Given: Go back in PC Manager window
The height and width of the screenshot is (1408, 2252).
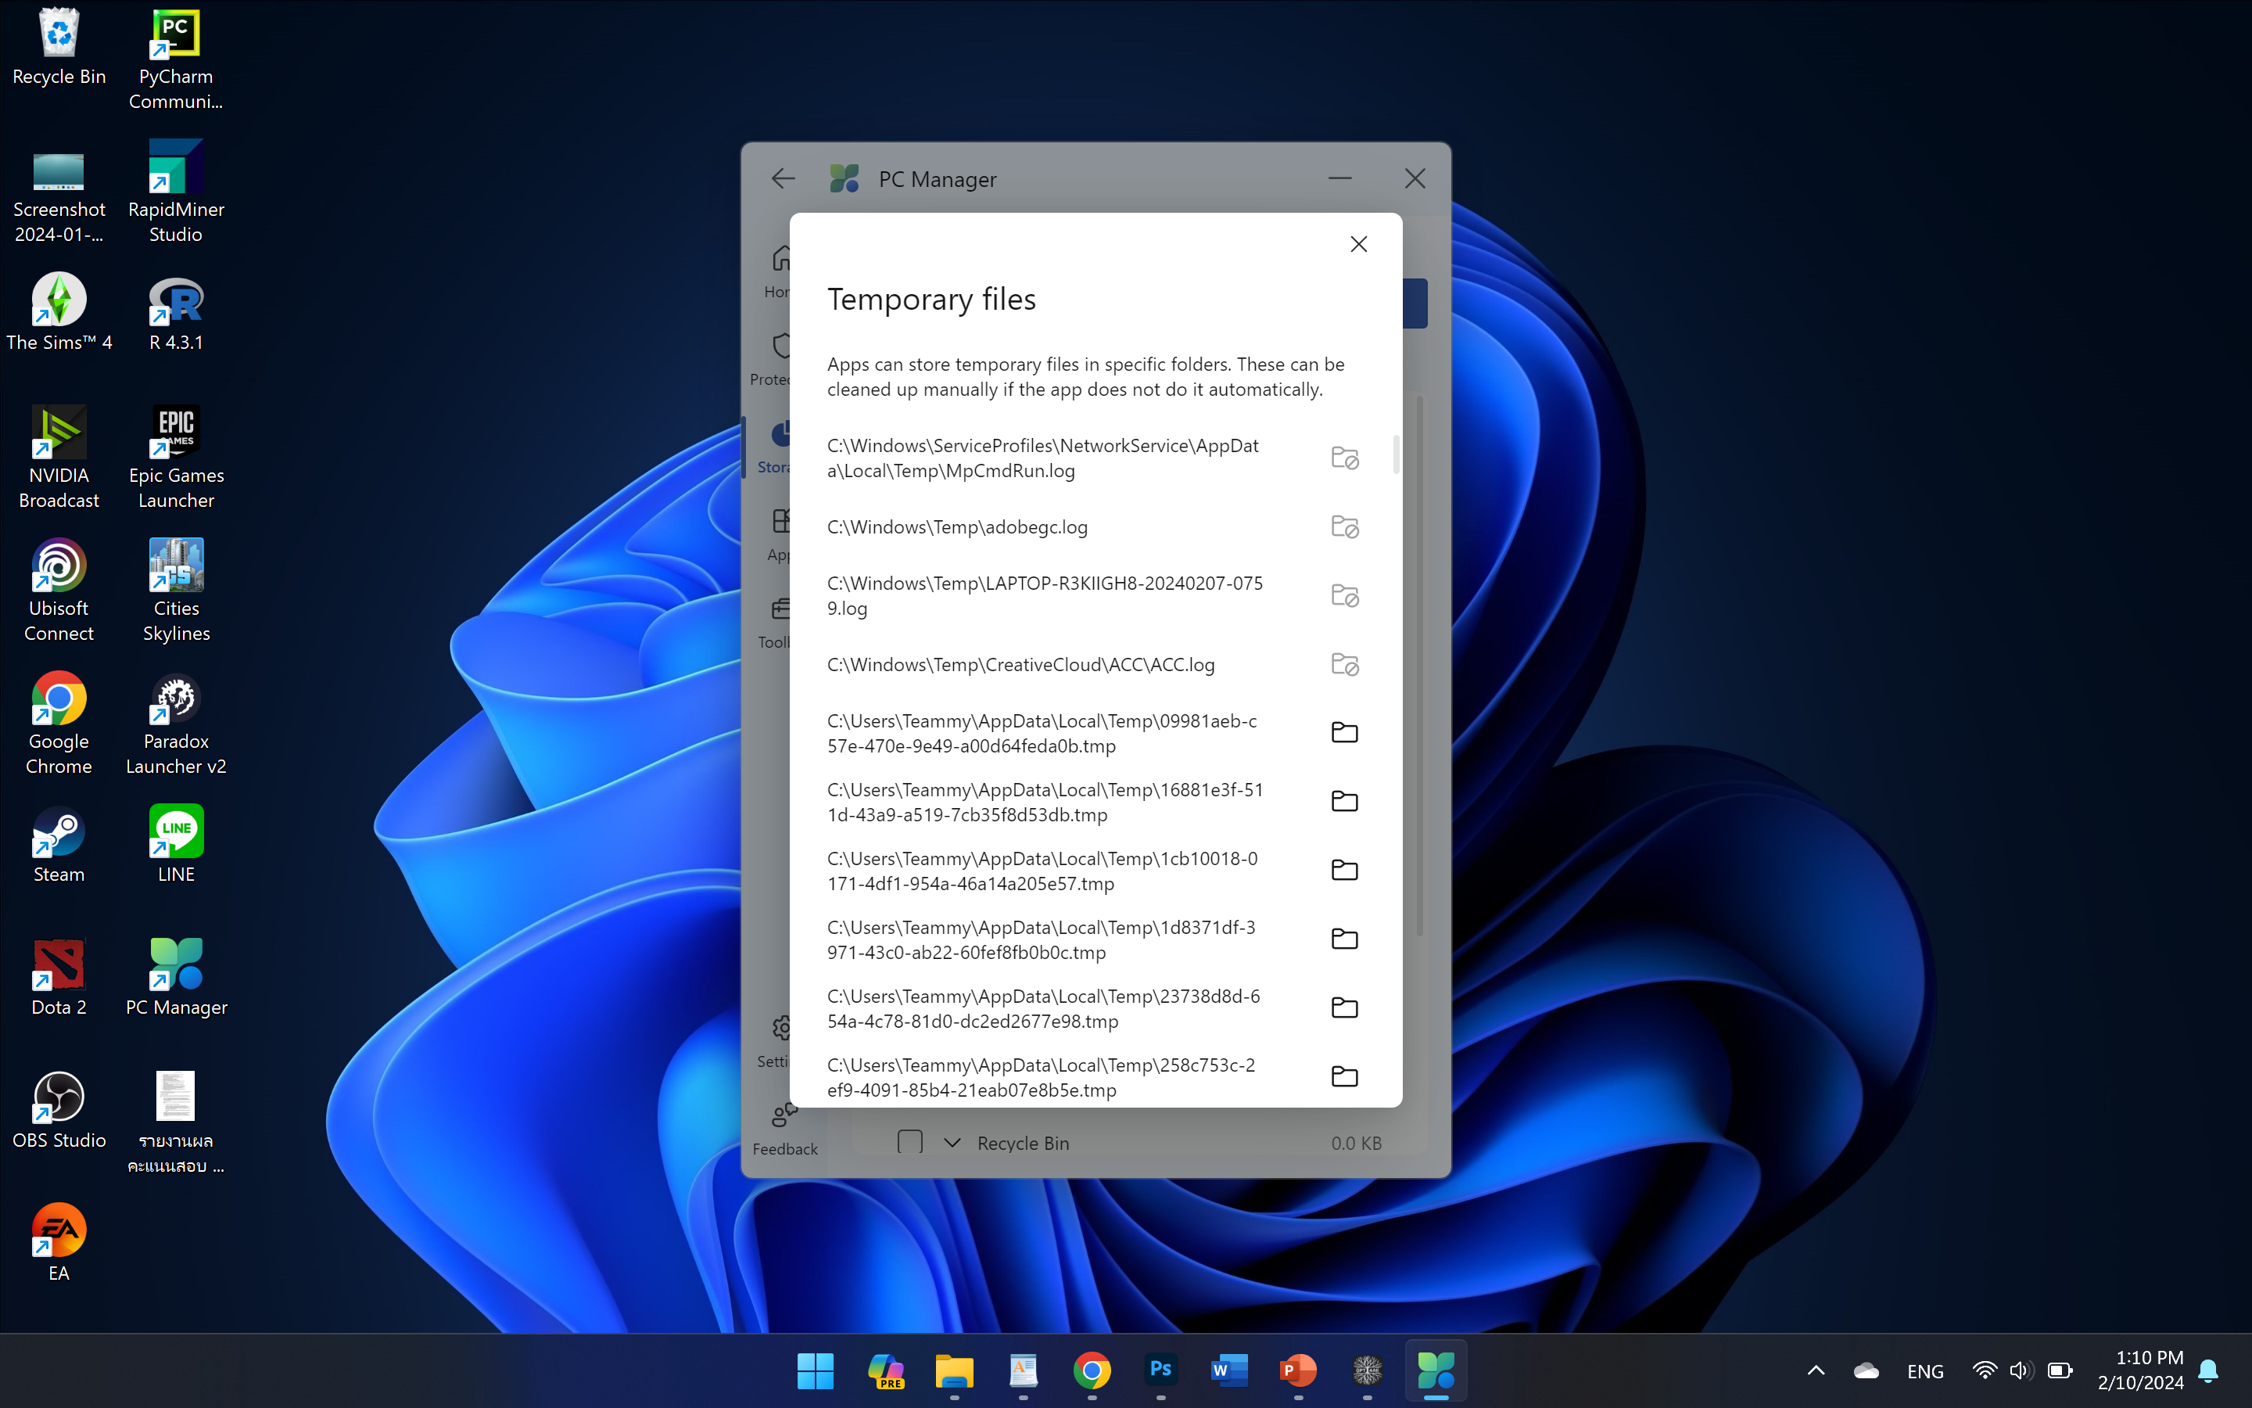Looking at the screenshot, I should [x=783, y=179].
